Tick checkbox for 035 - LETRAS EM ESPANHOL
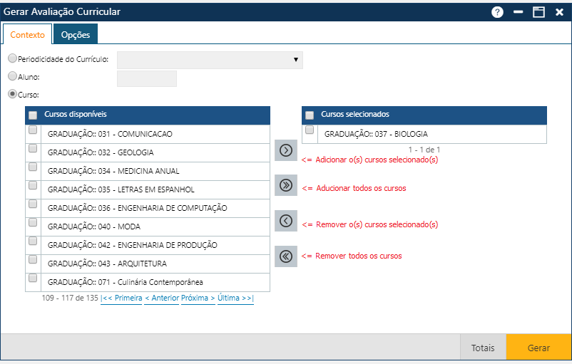 (33, 185)
